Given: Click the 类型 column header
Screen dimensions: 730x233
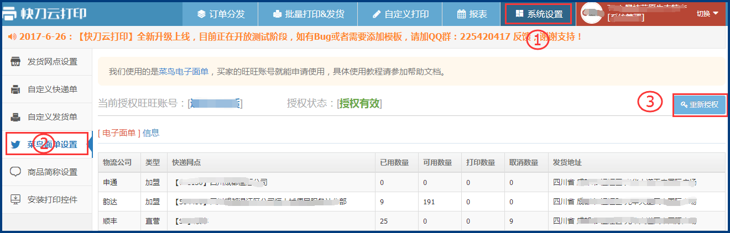Looking at the screenshot, I should click(153, 162).
